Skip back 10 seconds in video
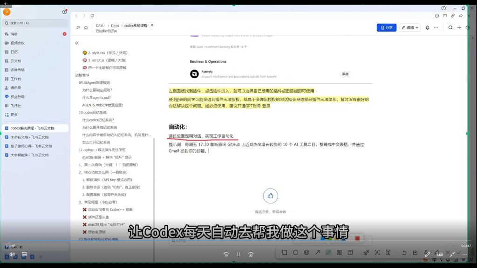The width and height of the screenshot is (477, 268). click(226, 255)
